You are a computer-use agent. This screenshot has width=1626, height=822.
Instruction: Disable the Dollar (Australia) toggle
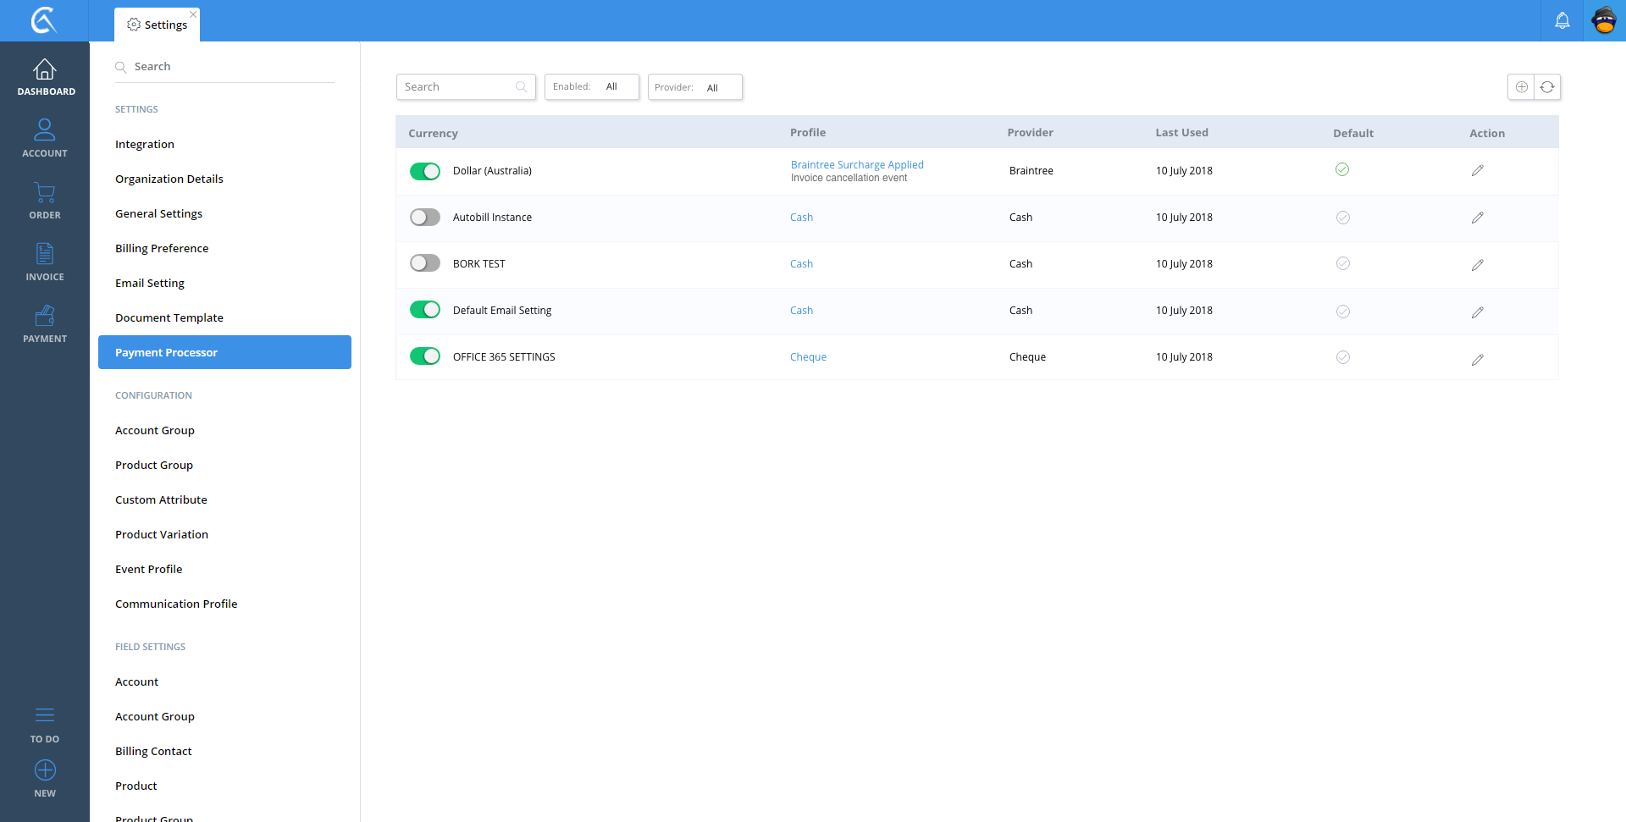coord(425,171)
